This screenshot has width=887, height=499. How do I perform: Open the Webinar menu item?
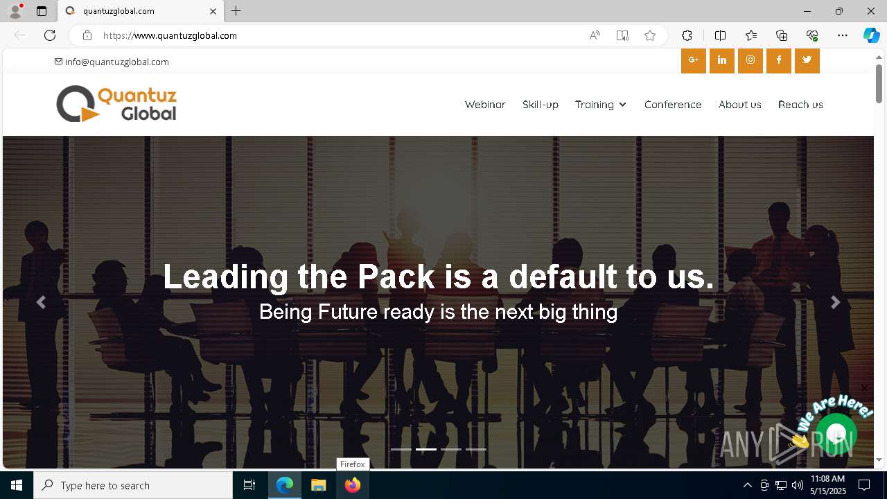pyautogui.click(x=485, y=104)
